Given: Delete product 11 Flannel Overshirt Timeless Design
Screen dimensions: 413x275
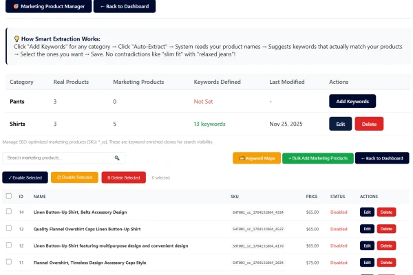Looking at the screenshot, I should [386, 263].
